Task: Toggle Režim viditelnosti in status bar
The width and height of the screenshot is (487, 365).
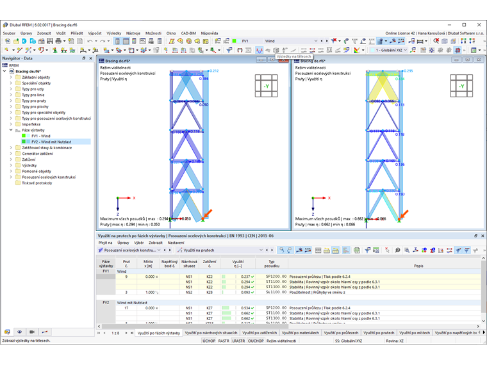Action: coord(281,341)
